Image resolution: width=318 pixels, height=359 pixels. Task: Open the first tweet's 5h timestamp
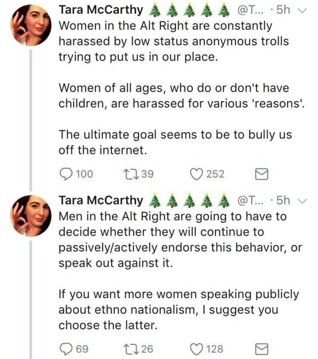(x=283, y=10)
